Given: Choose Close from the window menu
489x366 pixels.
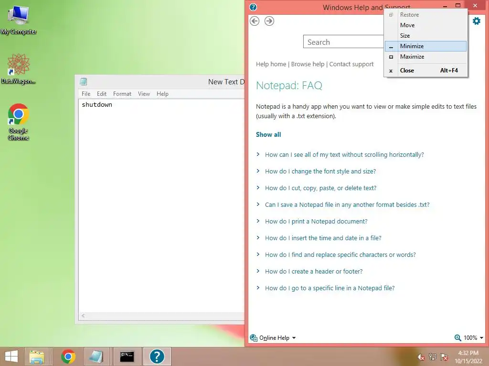Looking at the screenshot, I should coord(425,71).
